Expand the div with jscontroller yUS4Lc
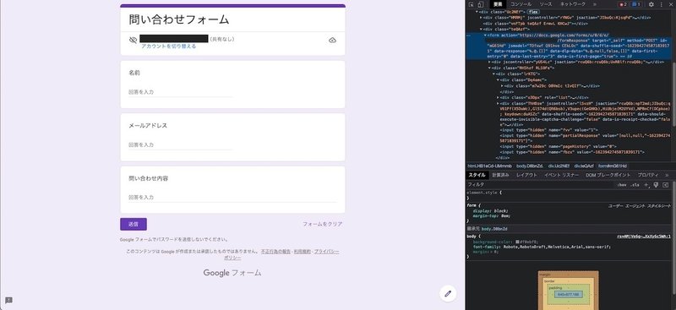This screenshot has height=310, width=676. 489,63
